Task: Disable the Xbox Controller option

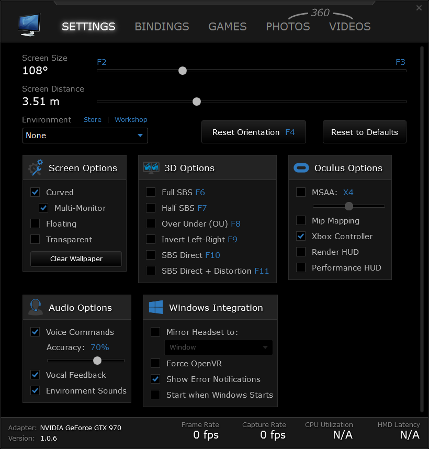Action: [301, 236]
